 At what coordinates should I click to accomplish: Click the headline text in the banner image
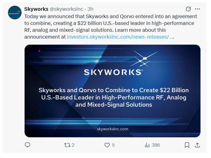[x=114, y=97]
